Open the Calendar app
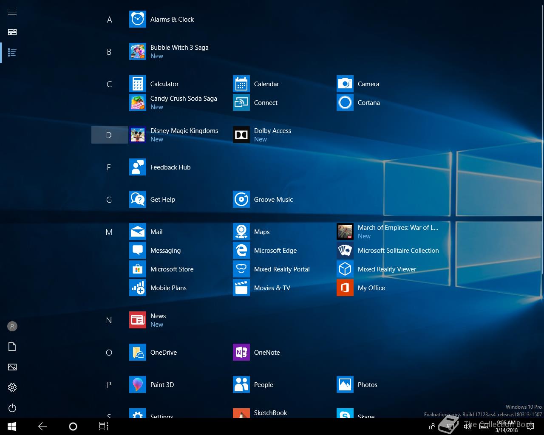 [283, 84]
